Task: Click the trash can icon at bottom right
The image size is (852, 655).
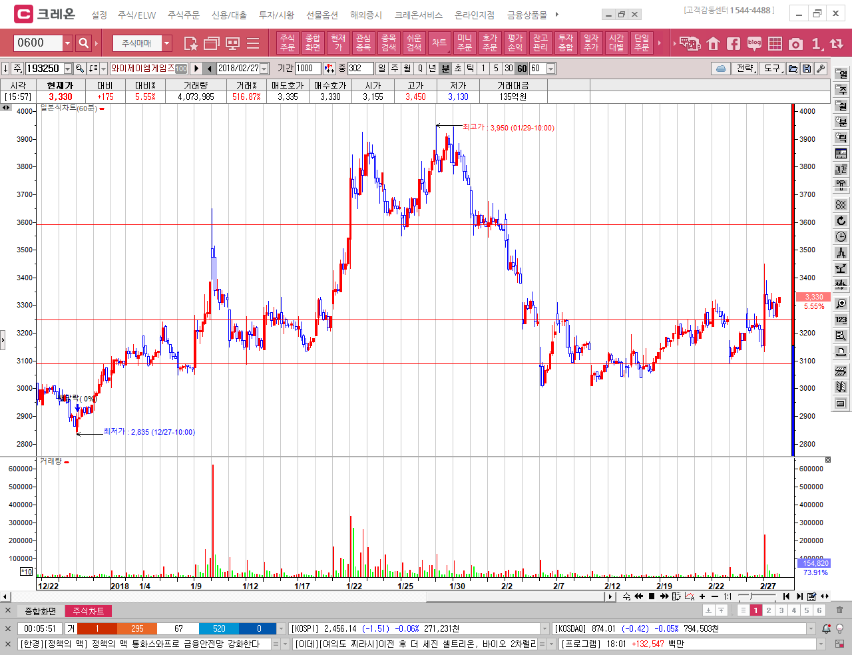Action: (839, 610)
